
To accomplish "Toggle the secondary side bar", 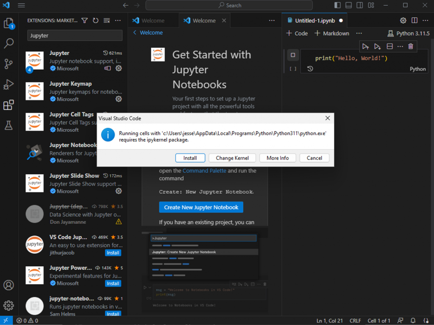I will click(x=360, y=5).
